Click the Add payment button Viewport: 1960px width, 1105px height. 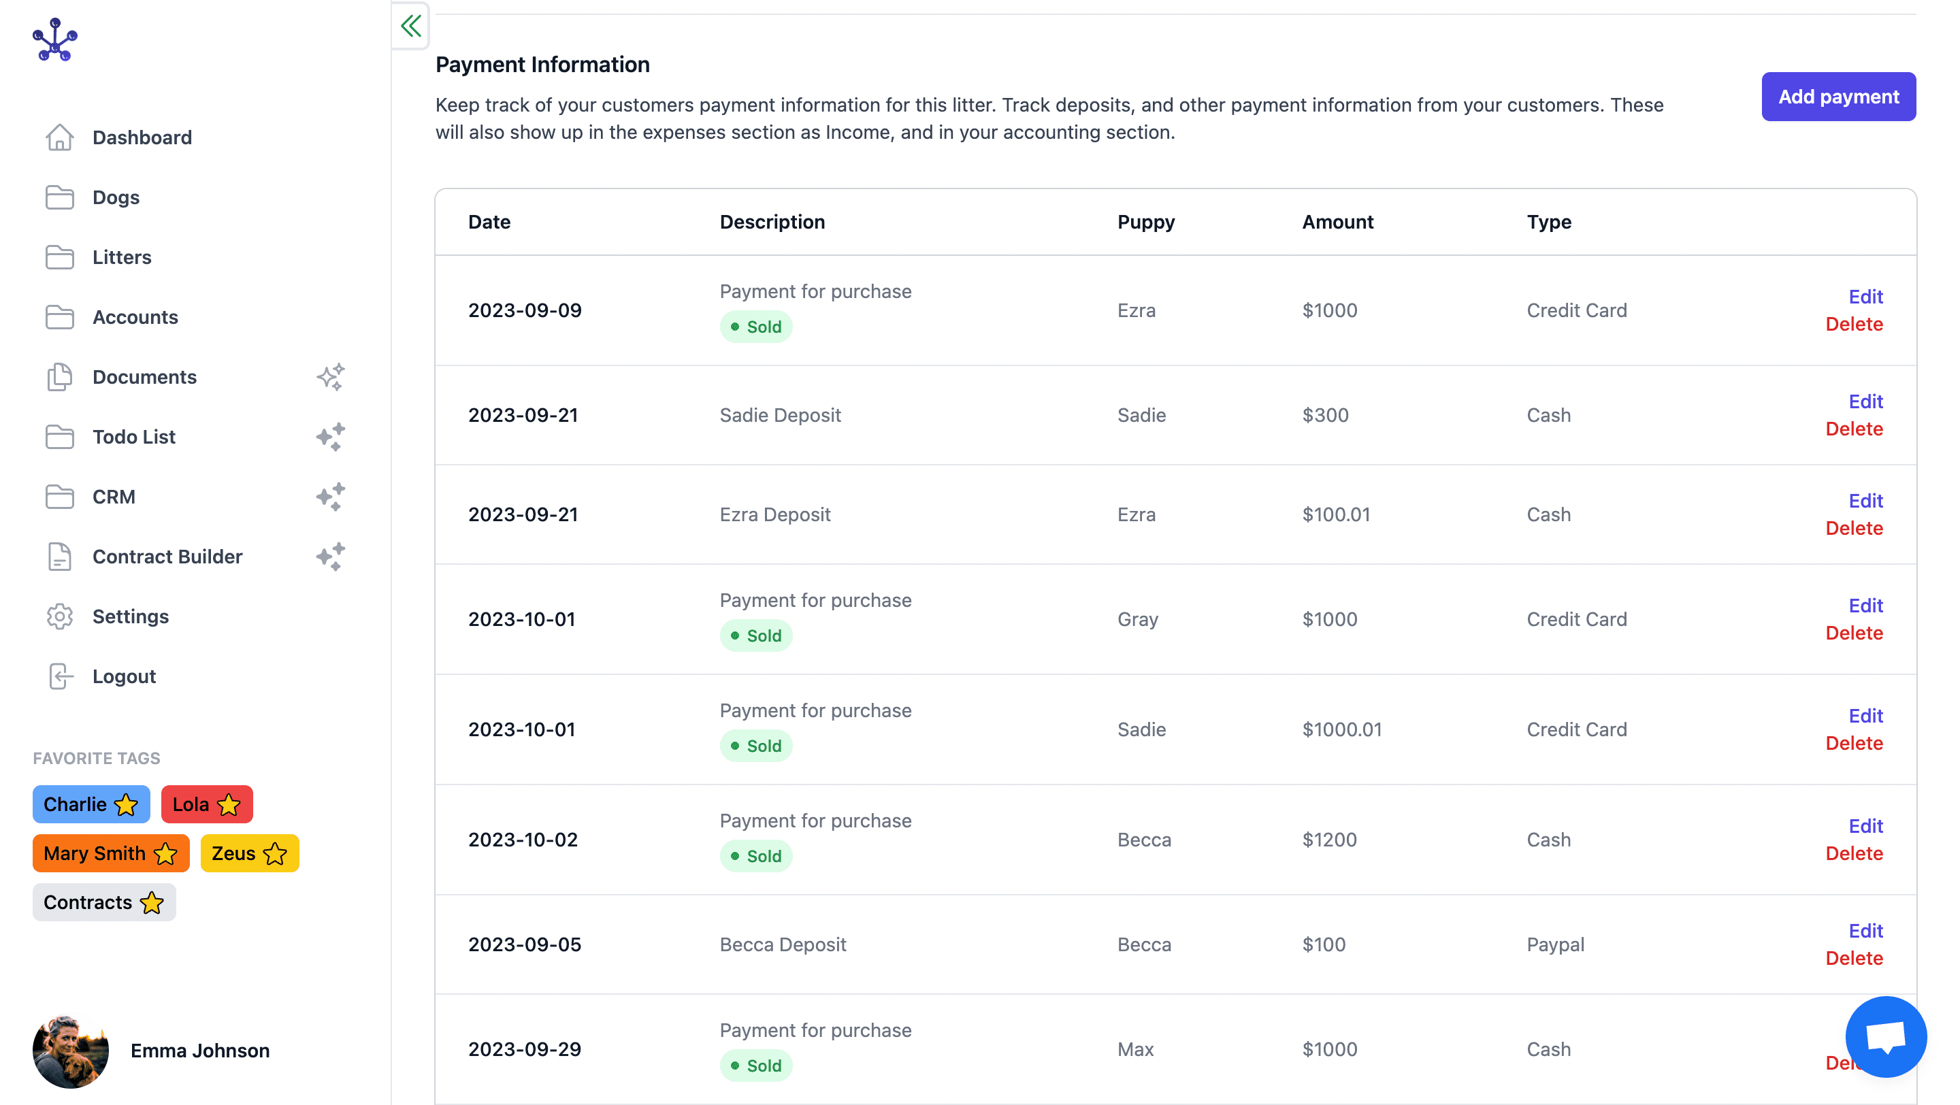coord(1838,97)
